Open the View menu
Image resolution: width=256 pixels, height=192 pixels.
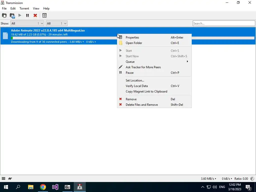point(36,8)
